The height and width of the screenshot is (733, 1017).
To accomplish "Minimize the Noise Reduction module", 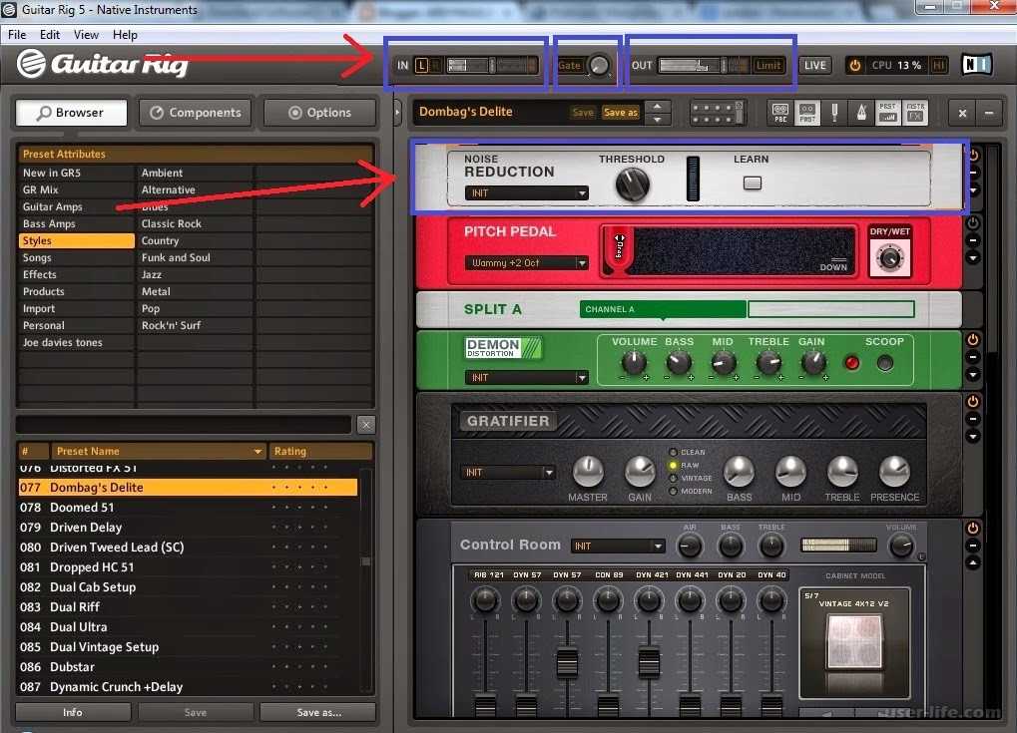I will [973, 174].
